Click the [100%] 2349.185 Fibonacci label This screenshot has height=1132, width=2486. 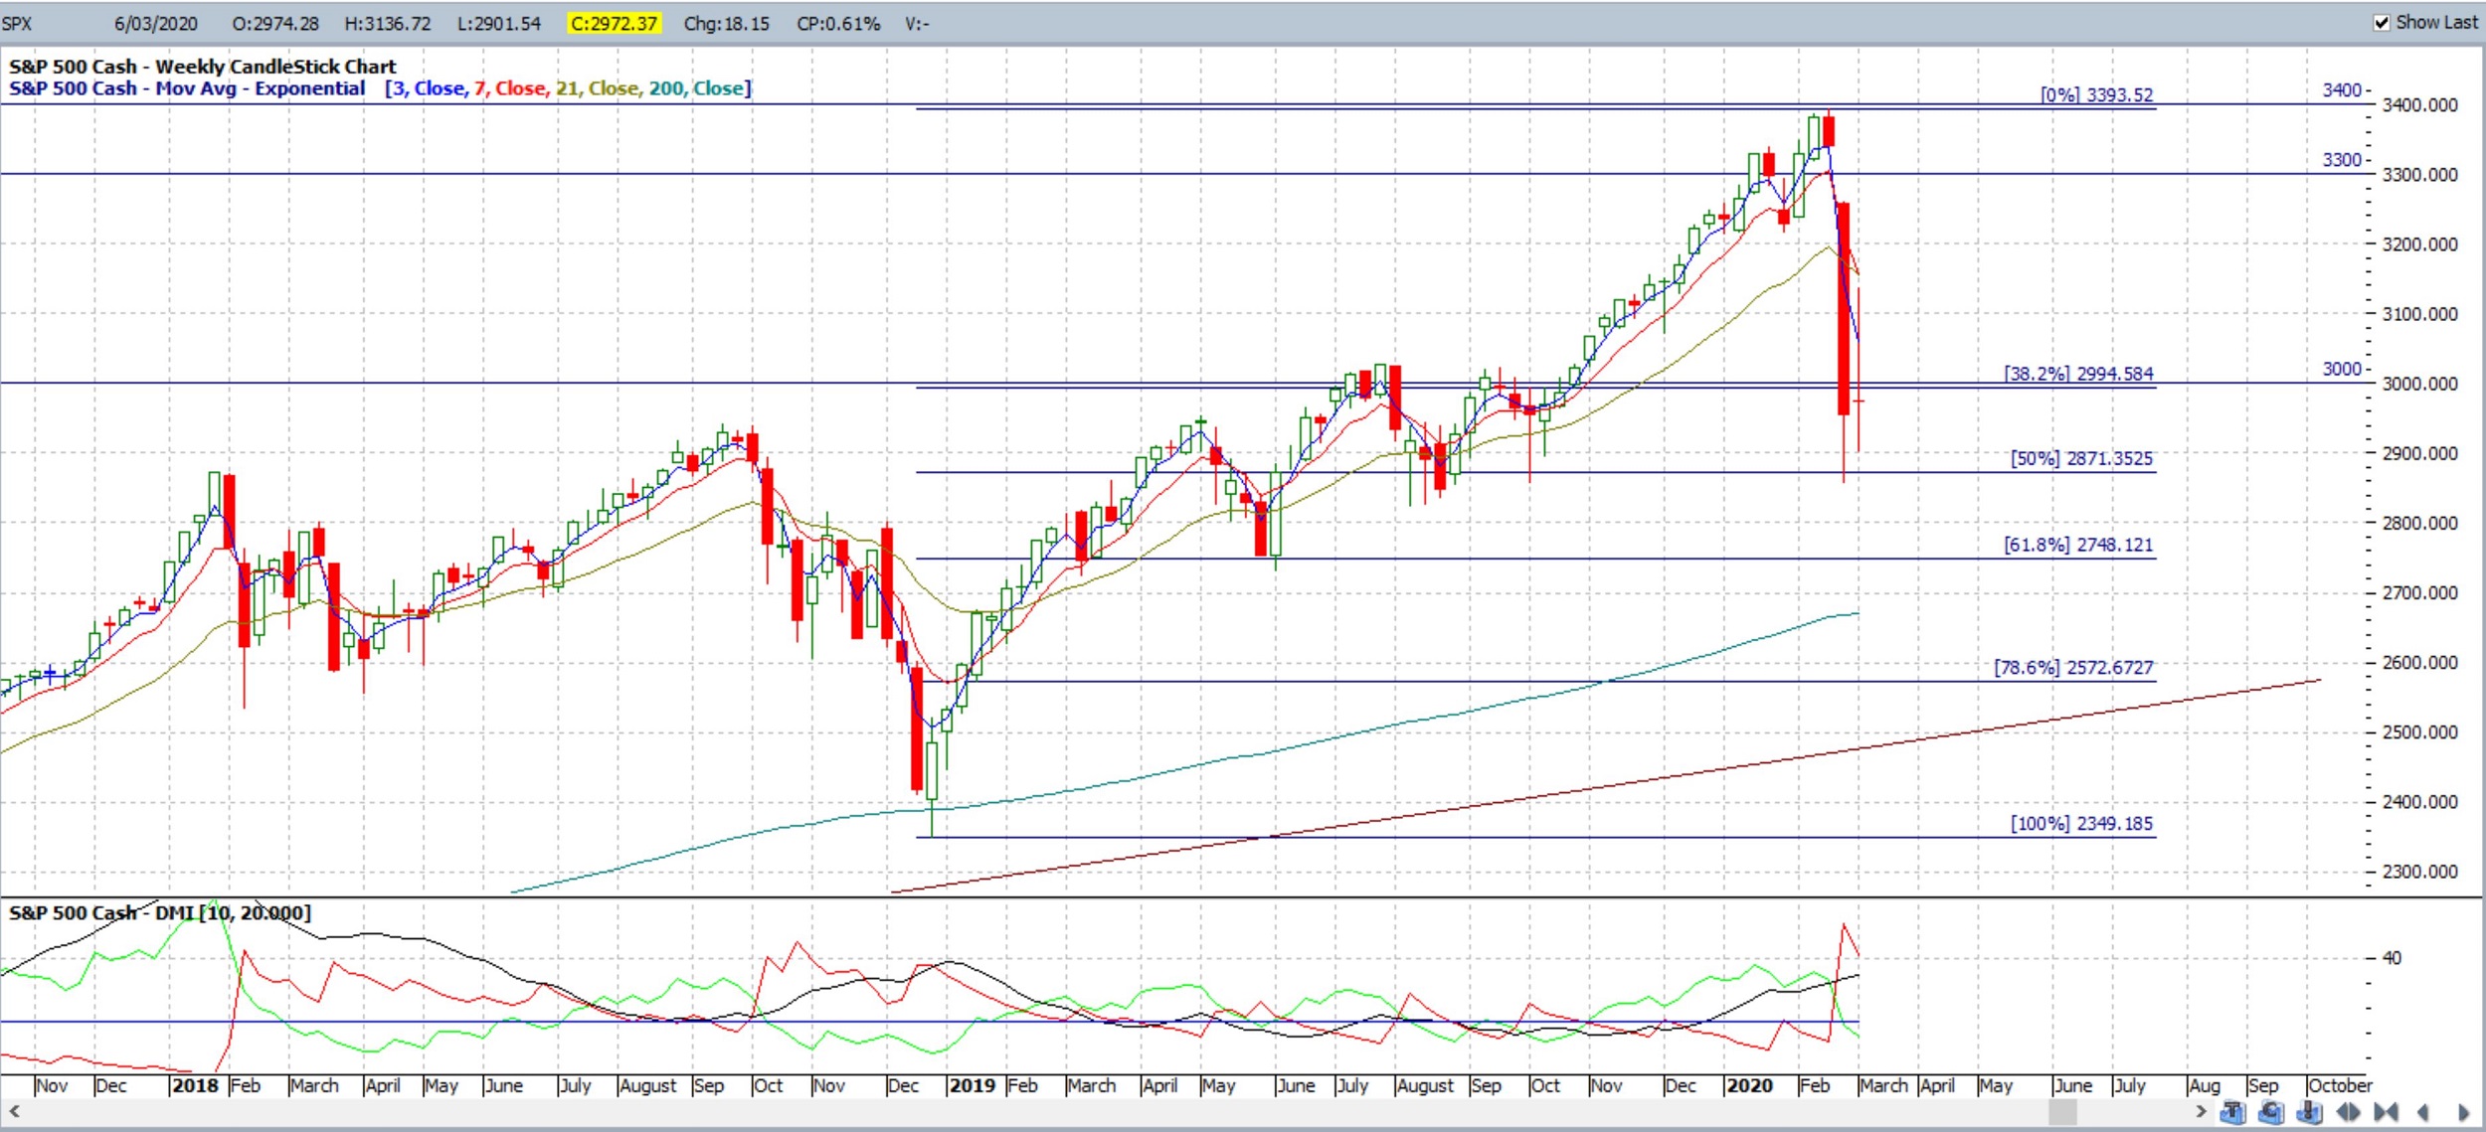coord(2081,823)
